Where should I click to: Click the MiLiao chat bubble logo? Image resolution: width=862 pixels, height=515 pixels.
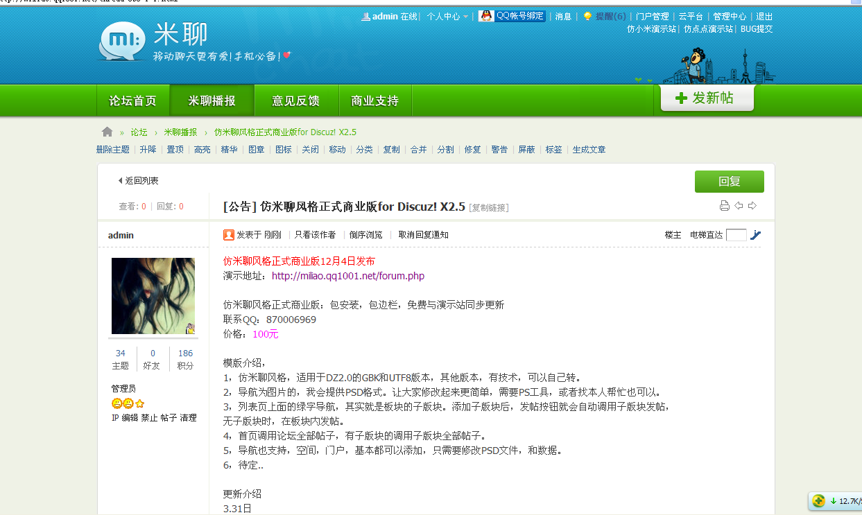122,42
